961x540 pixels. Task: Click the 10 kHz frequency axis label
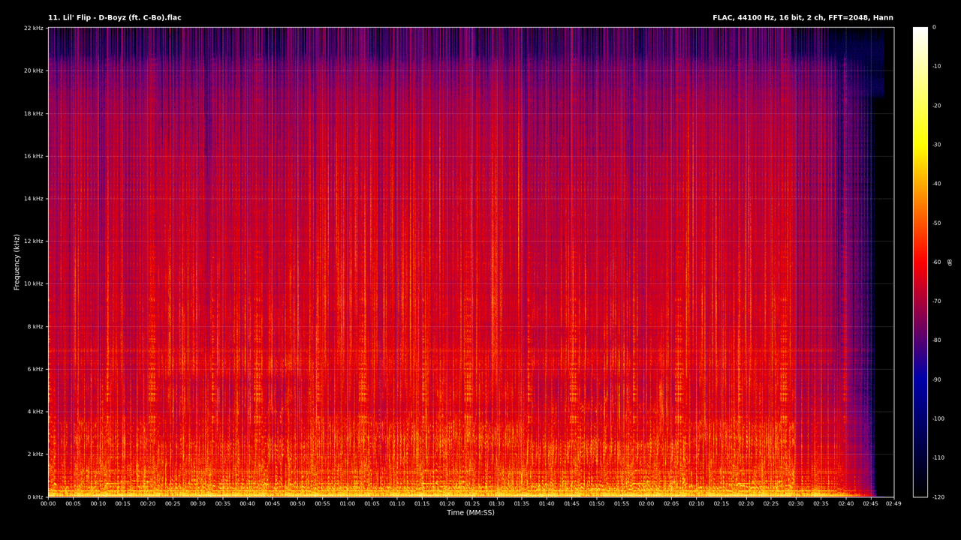[x=33, y=283]
